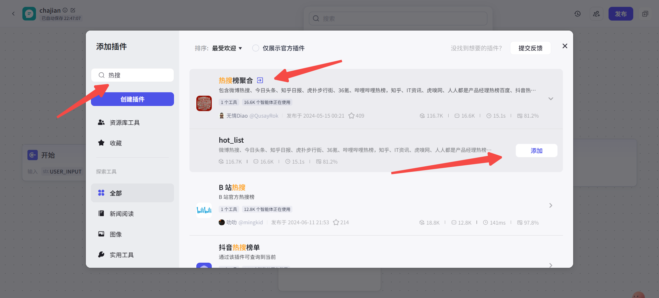Open the version history clock icon
The image size is (659, 298).
point(578,14)
